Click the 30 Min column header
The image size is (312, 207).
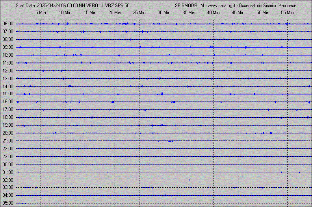[x=164, y=13]
